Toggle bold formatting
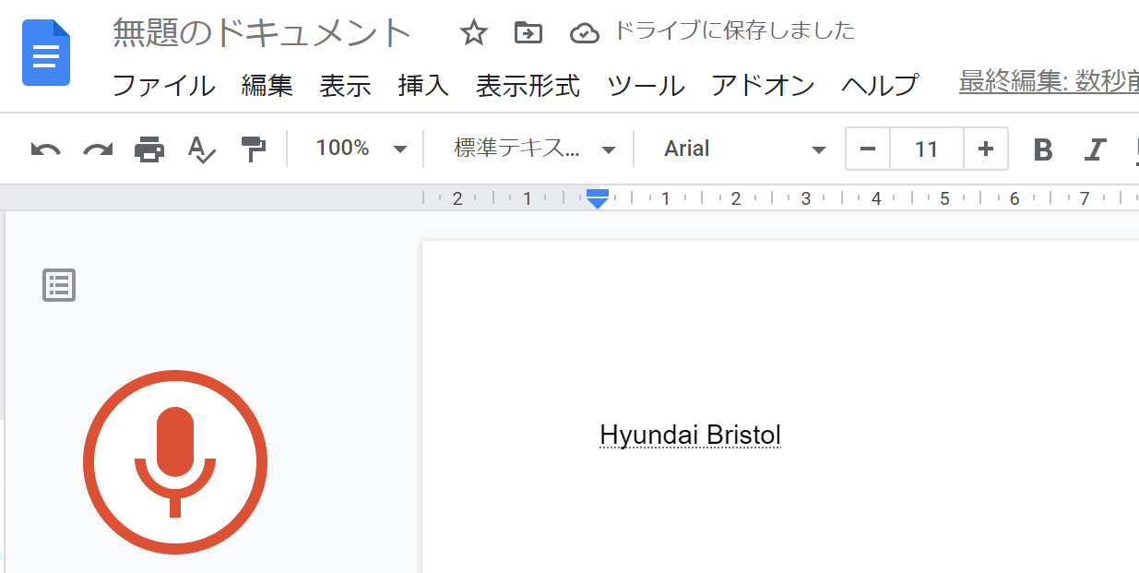The image size is (1139, 573). [x=1043, y=149]
